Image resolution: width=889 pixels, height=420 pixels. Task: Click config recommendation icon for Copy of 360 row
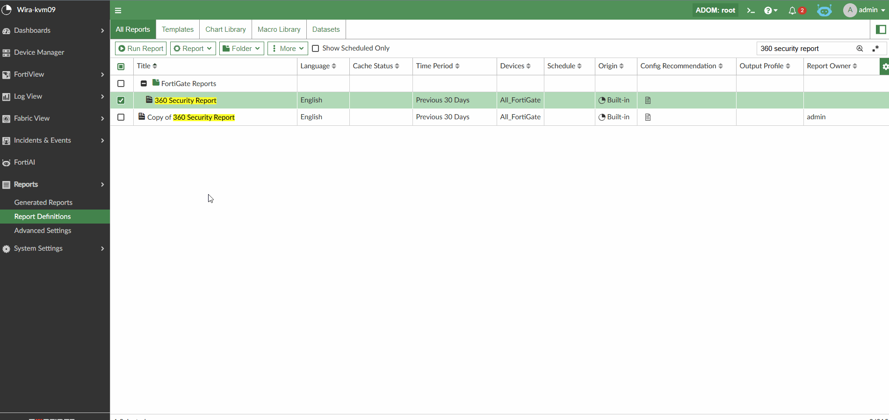click(648, 117)
